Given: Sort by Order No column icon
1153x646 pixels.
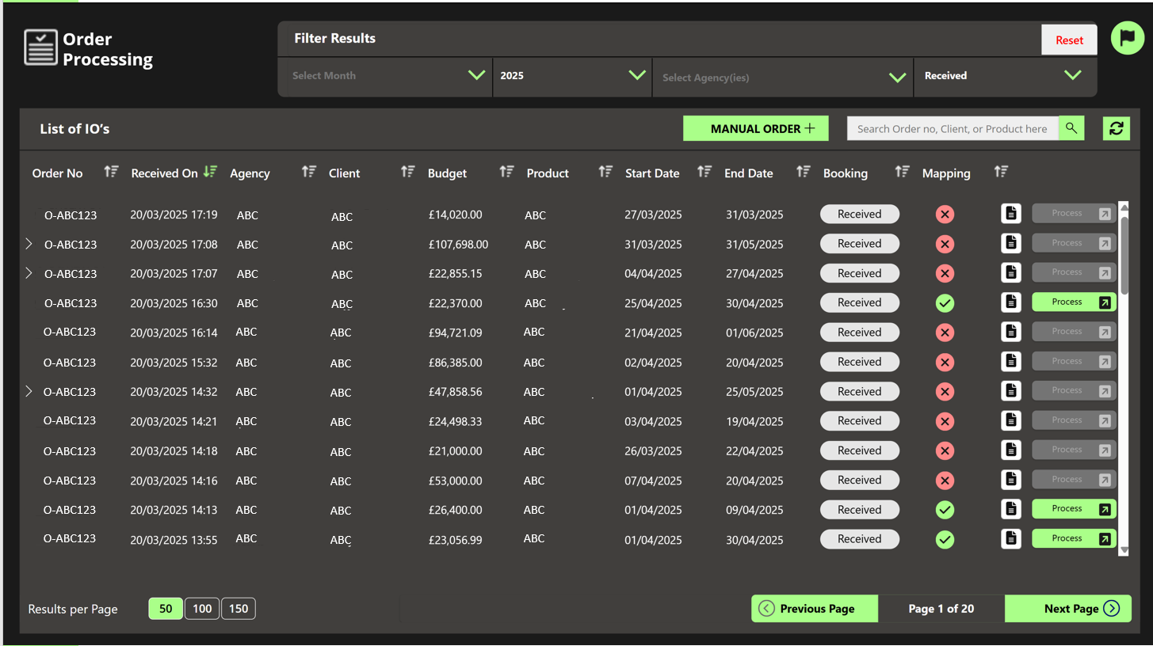Looking at the screenshot, I should tap(111, 172).
